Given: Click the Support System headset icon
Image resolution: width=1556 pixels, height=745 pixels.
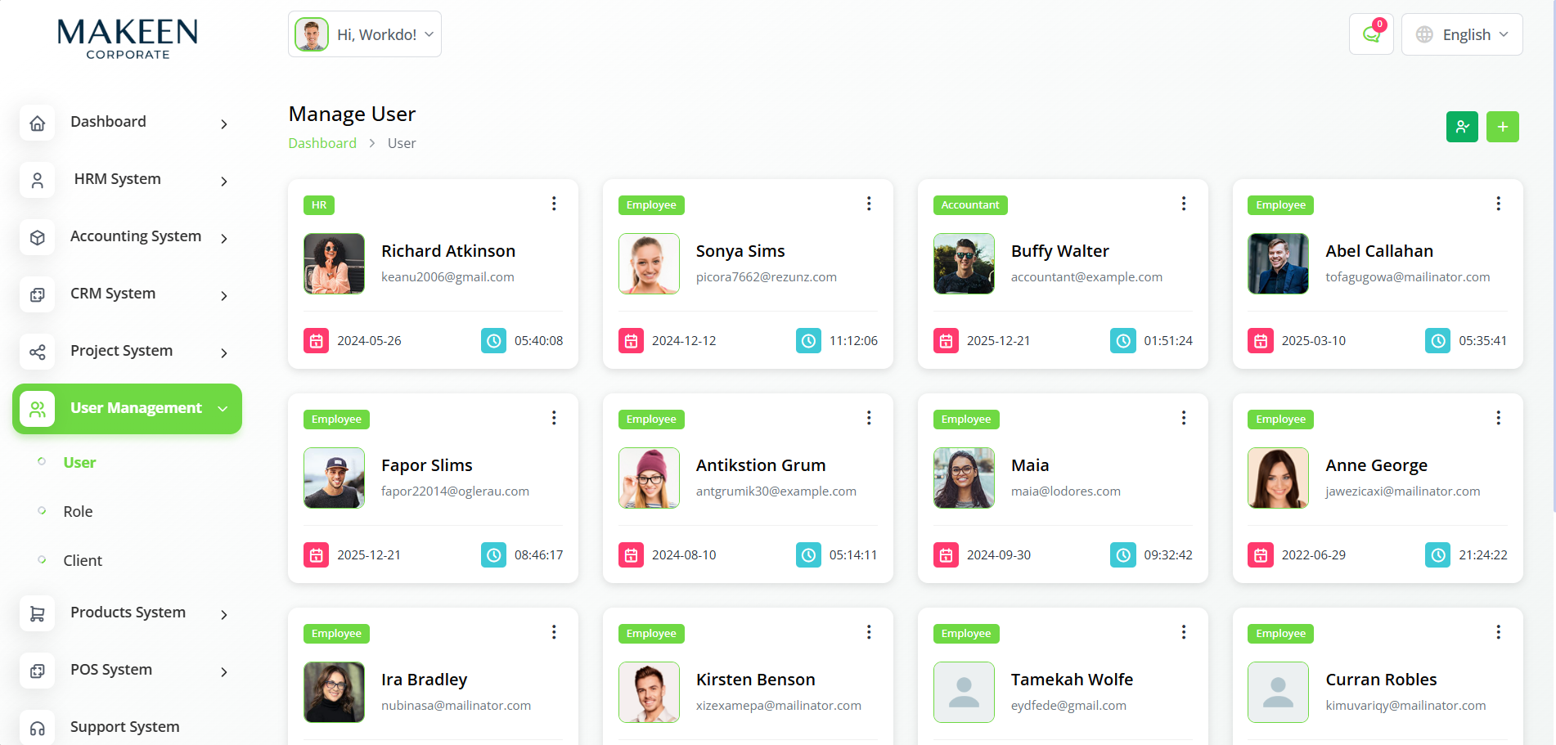Looking at the screenshot, I should coord(38,728).
